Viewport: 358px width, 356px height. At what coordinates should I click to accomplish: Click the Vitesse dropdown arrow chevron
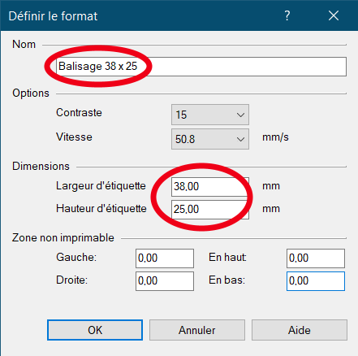240,139
